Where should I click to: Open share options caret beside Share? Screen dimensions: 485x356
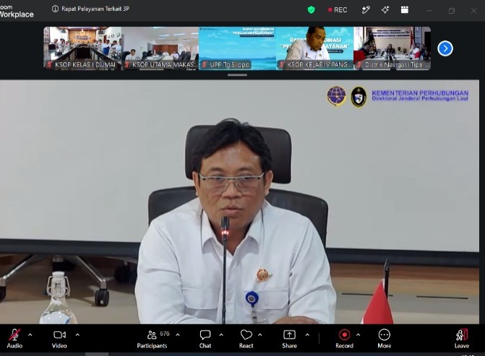[307, 334]
